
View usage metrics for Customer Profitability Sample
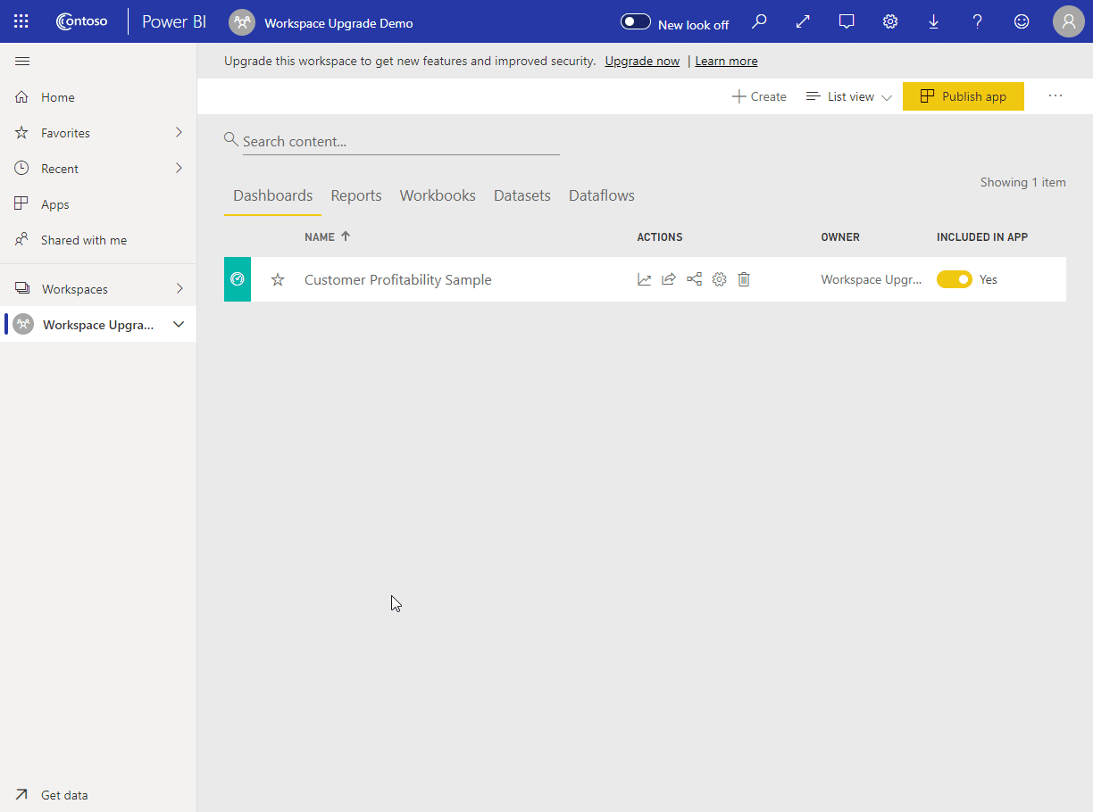(x=644, y=279)
